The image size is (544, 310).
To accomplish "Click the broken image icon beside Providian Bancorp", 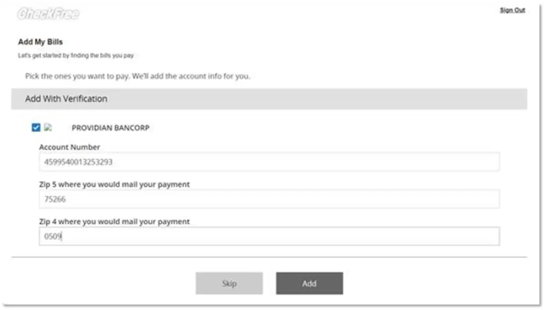I will 48,128.
